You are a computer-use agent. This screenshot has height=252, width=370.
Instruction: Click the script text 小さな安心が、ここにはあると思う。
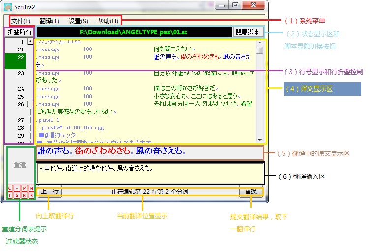click(x=197, y=96)
